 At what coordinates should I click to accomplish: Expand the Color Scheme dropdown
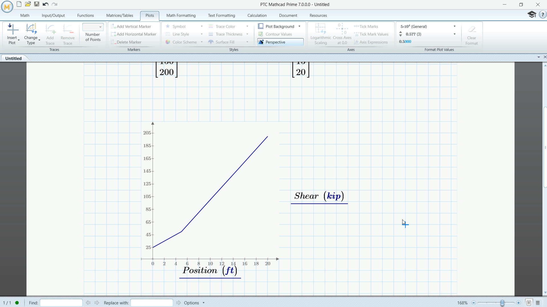coord(202,42)
